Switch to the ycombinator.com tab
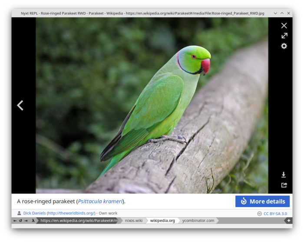Viewport: 304px width, 242px height. 198,221
